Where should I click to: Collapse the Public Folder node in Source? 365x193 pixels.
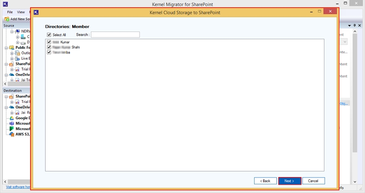click(6, 48)
